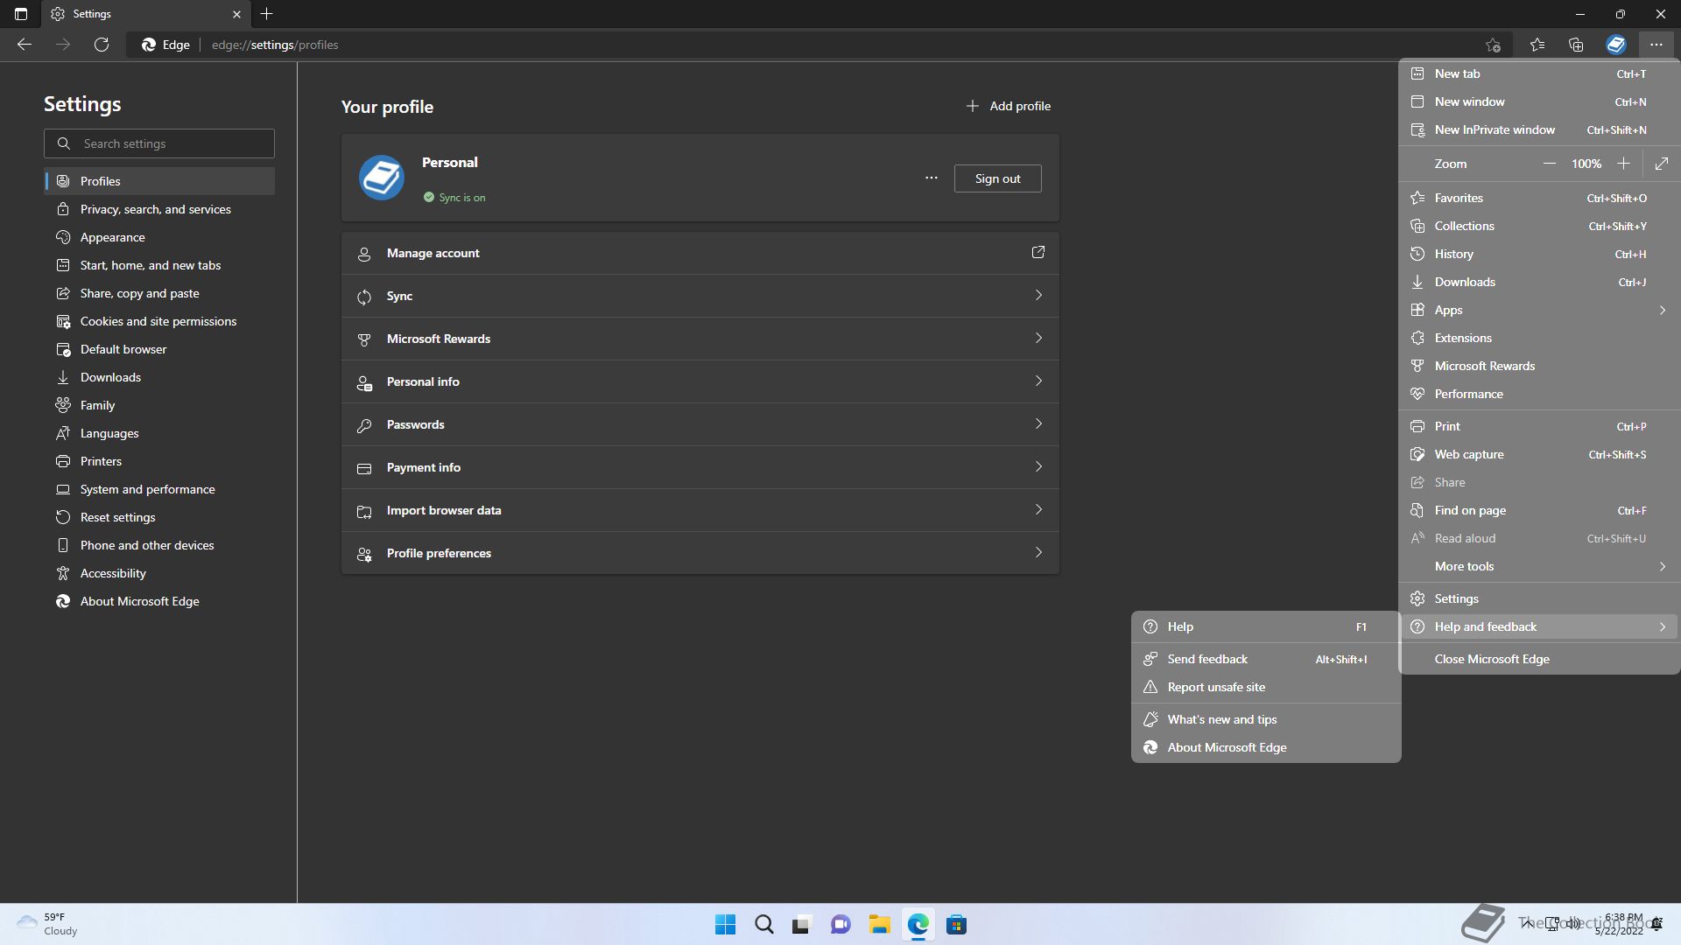
Task: Click the zoom in plus button
Action: click(x=1623, y=164)
